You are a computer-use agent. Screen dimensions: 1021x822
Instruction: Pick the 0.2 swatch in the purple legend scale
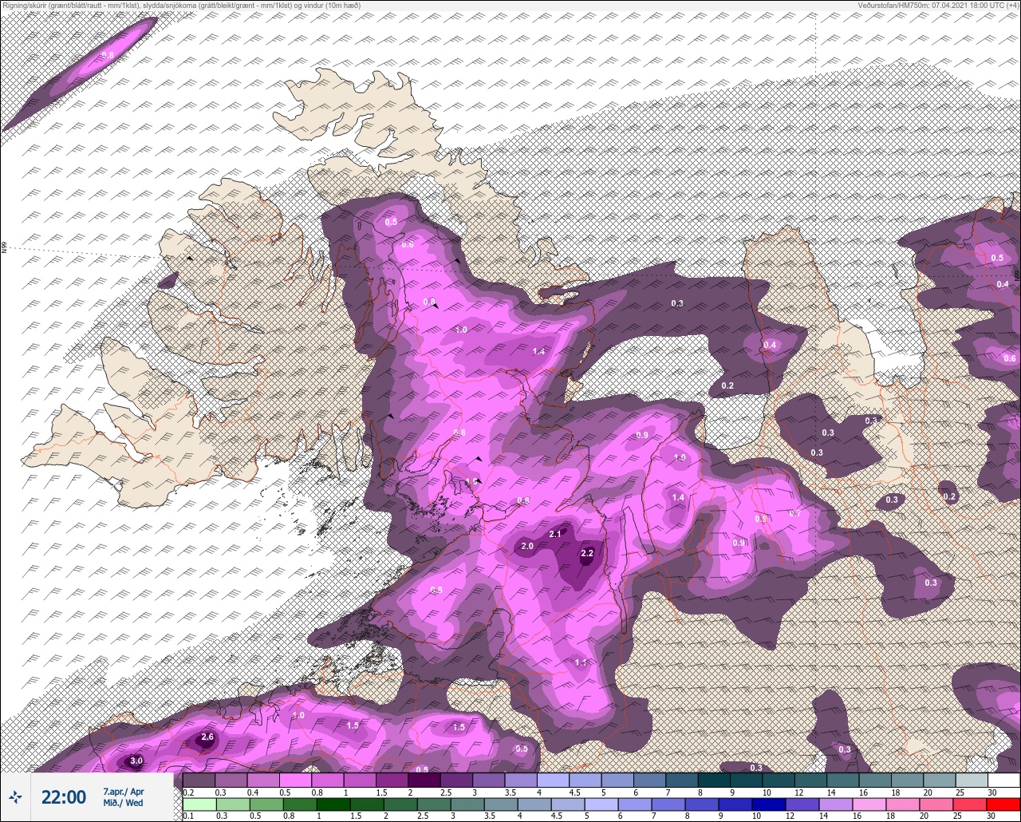click(x=199, y=780)
